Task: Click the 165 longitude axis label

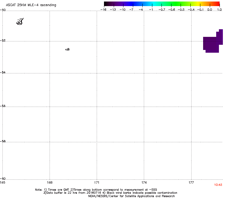Action: [3, 182]
